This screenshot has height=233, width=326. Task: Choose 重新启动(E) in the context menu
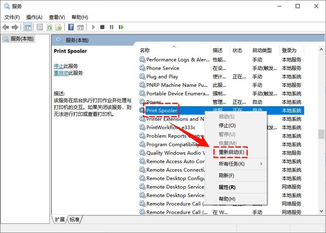231,152
